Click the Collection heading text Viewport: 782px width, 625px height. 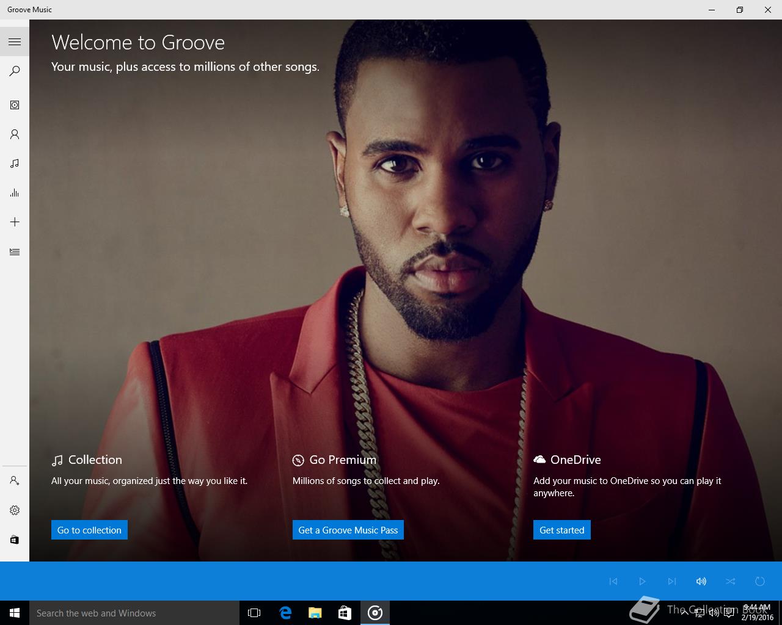pos(95,460)
